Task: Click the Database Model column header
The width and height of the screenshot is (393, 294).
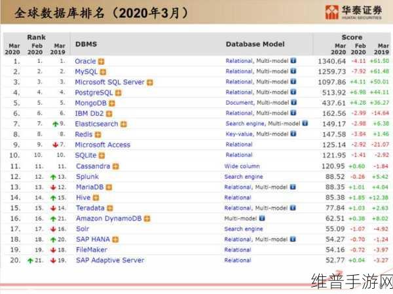Action: coord(255,44)
